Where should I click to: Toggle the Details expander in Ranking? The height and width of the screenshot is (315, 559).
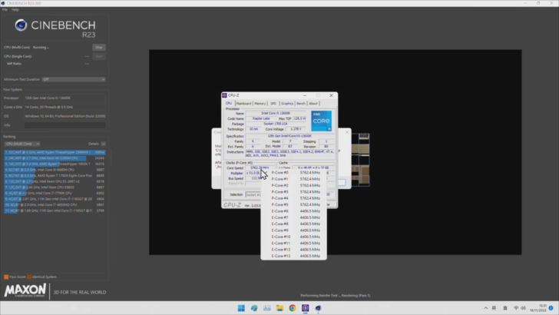pyautogui.click(x=103, y=144)
